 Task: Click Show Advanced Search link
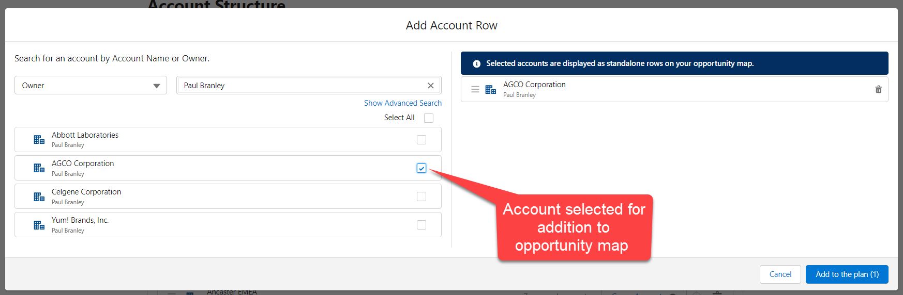(402, 103)
